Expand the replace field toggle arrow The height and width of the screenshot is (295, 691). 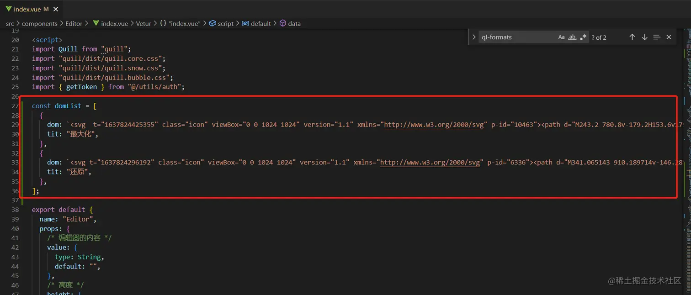point(474,37)
